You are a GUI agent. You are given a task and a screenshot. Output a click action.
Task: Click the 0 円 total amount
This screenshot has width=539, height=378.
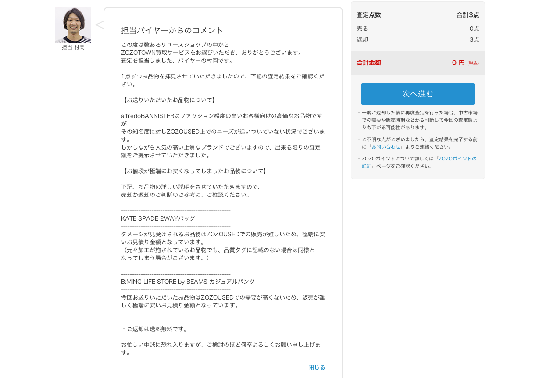pyautogui.click(x=458, y=63)
